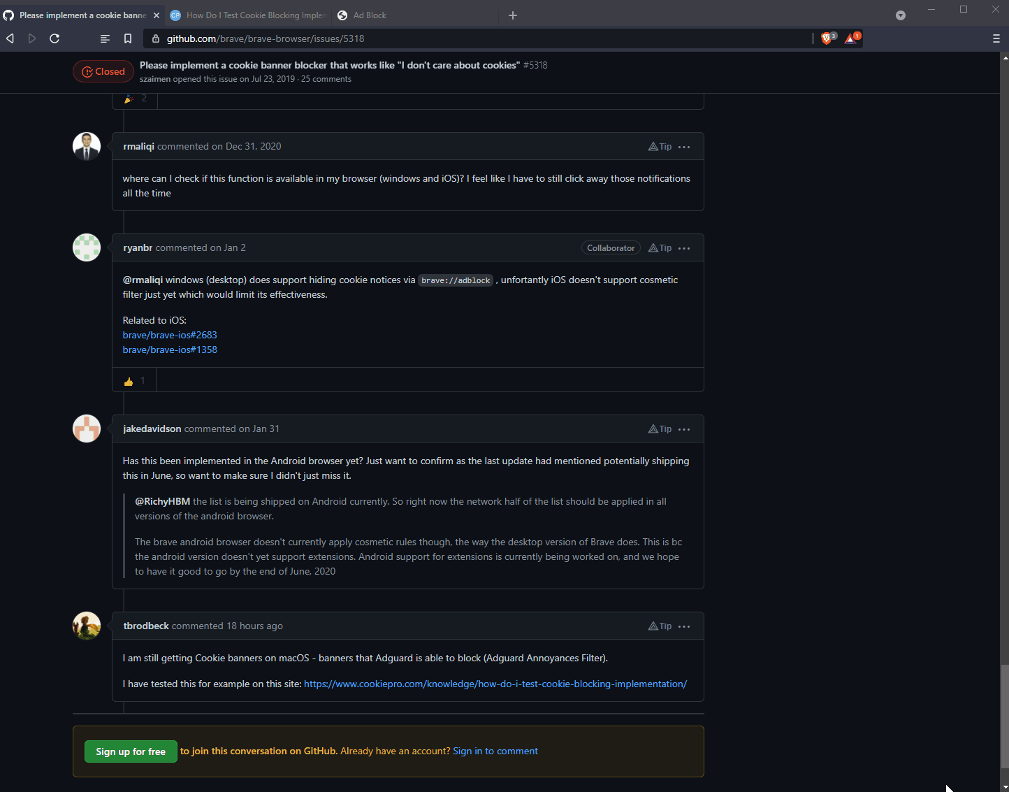Tip jakedavidson's comment
The width and height of the screenshot is (1009, 792).
tap(660, 429)
